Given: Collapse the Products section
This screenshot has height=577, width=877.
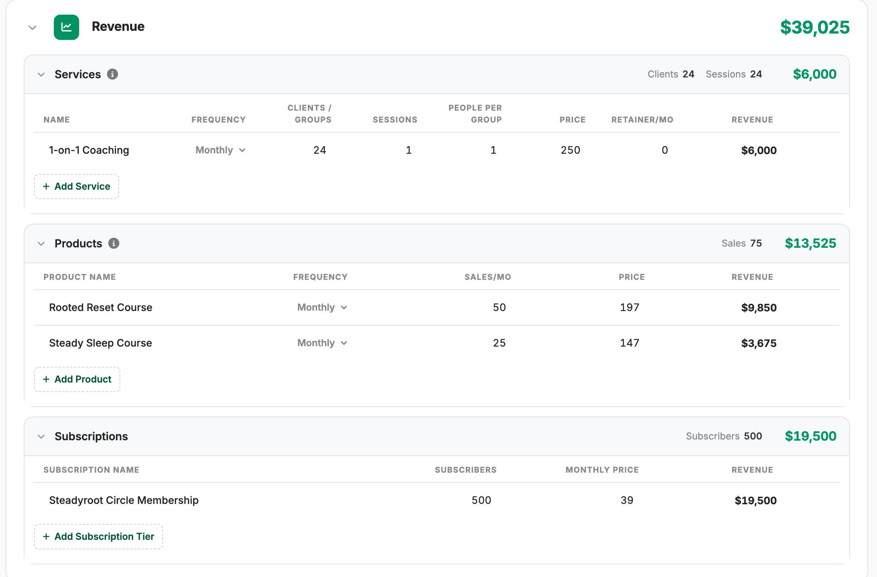Looking at the screenshot, I should pyautogui.click(x=41, y=244).
